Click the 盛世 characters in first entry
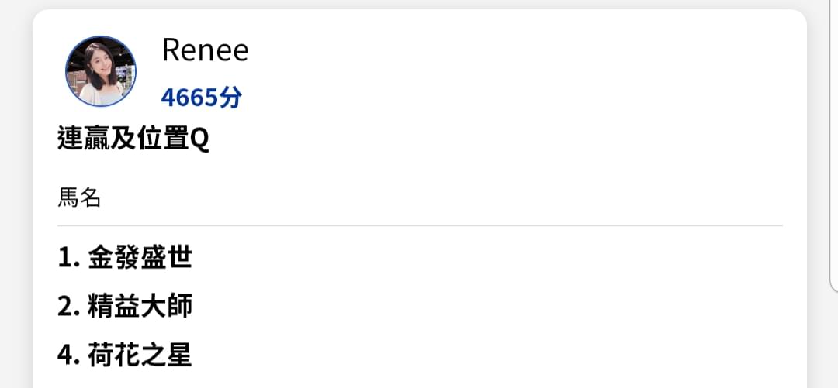 pos(166,258)
